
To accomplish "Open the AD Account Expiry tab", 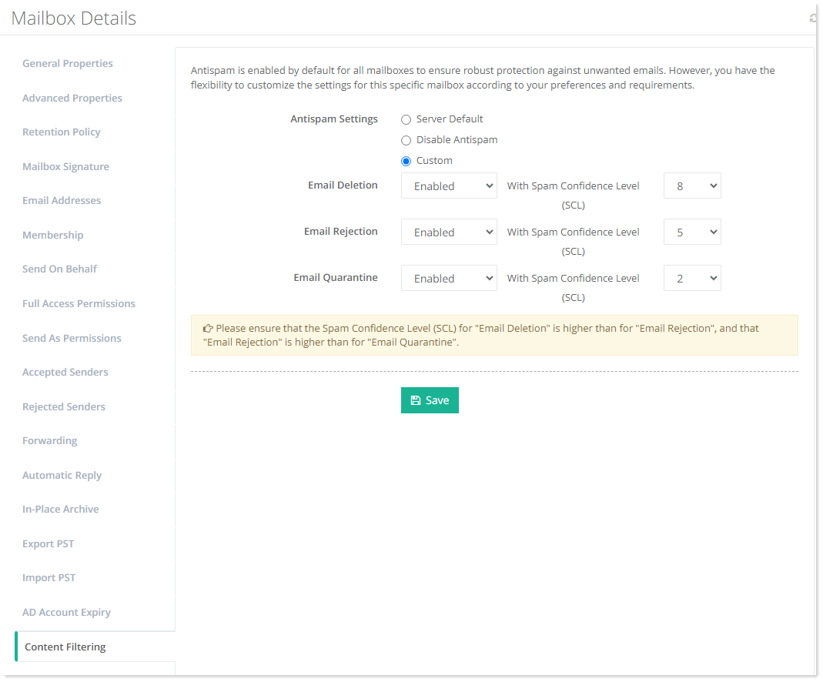I will point(66,612).
